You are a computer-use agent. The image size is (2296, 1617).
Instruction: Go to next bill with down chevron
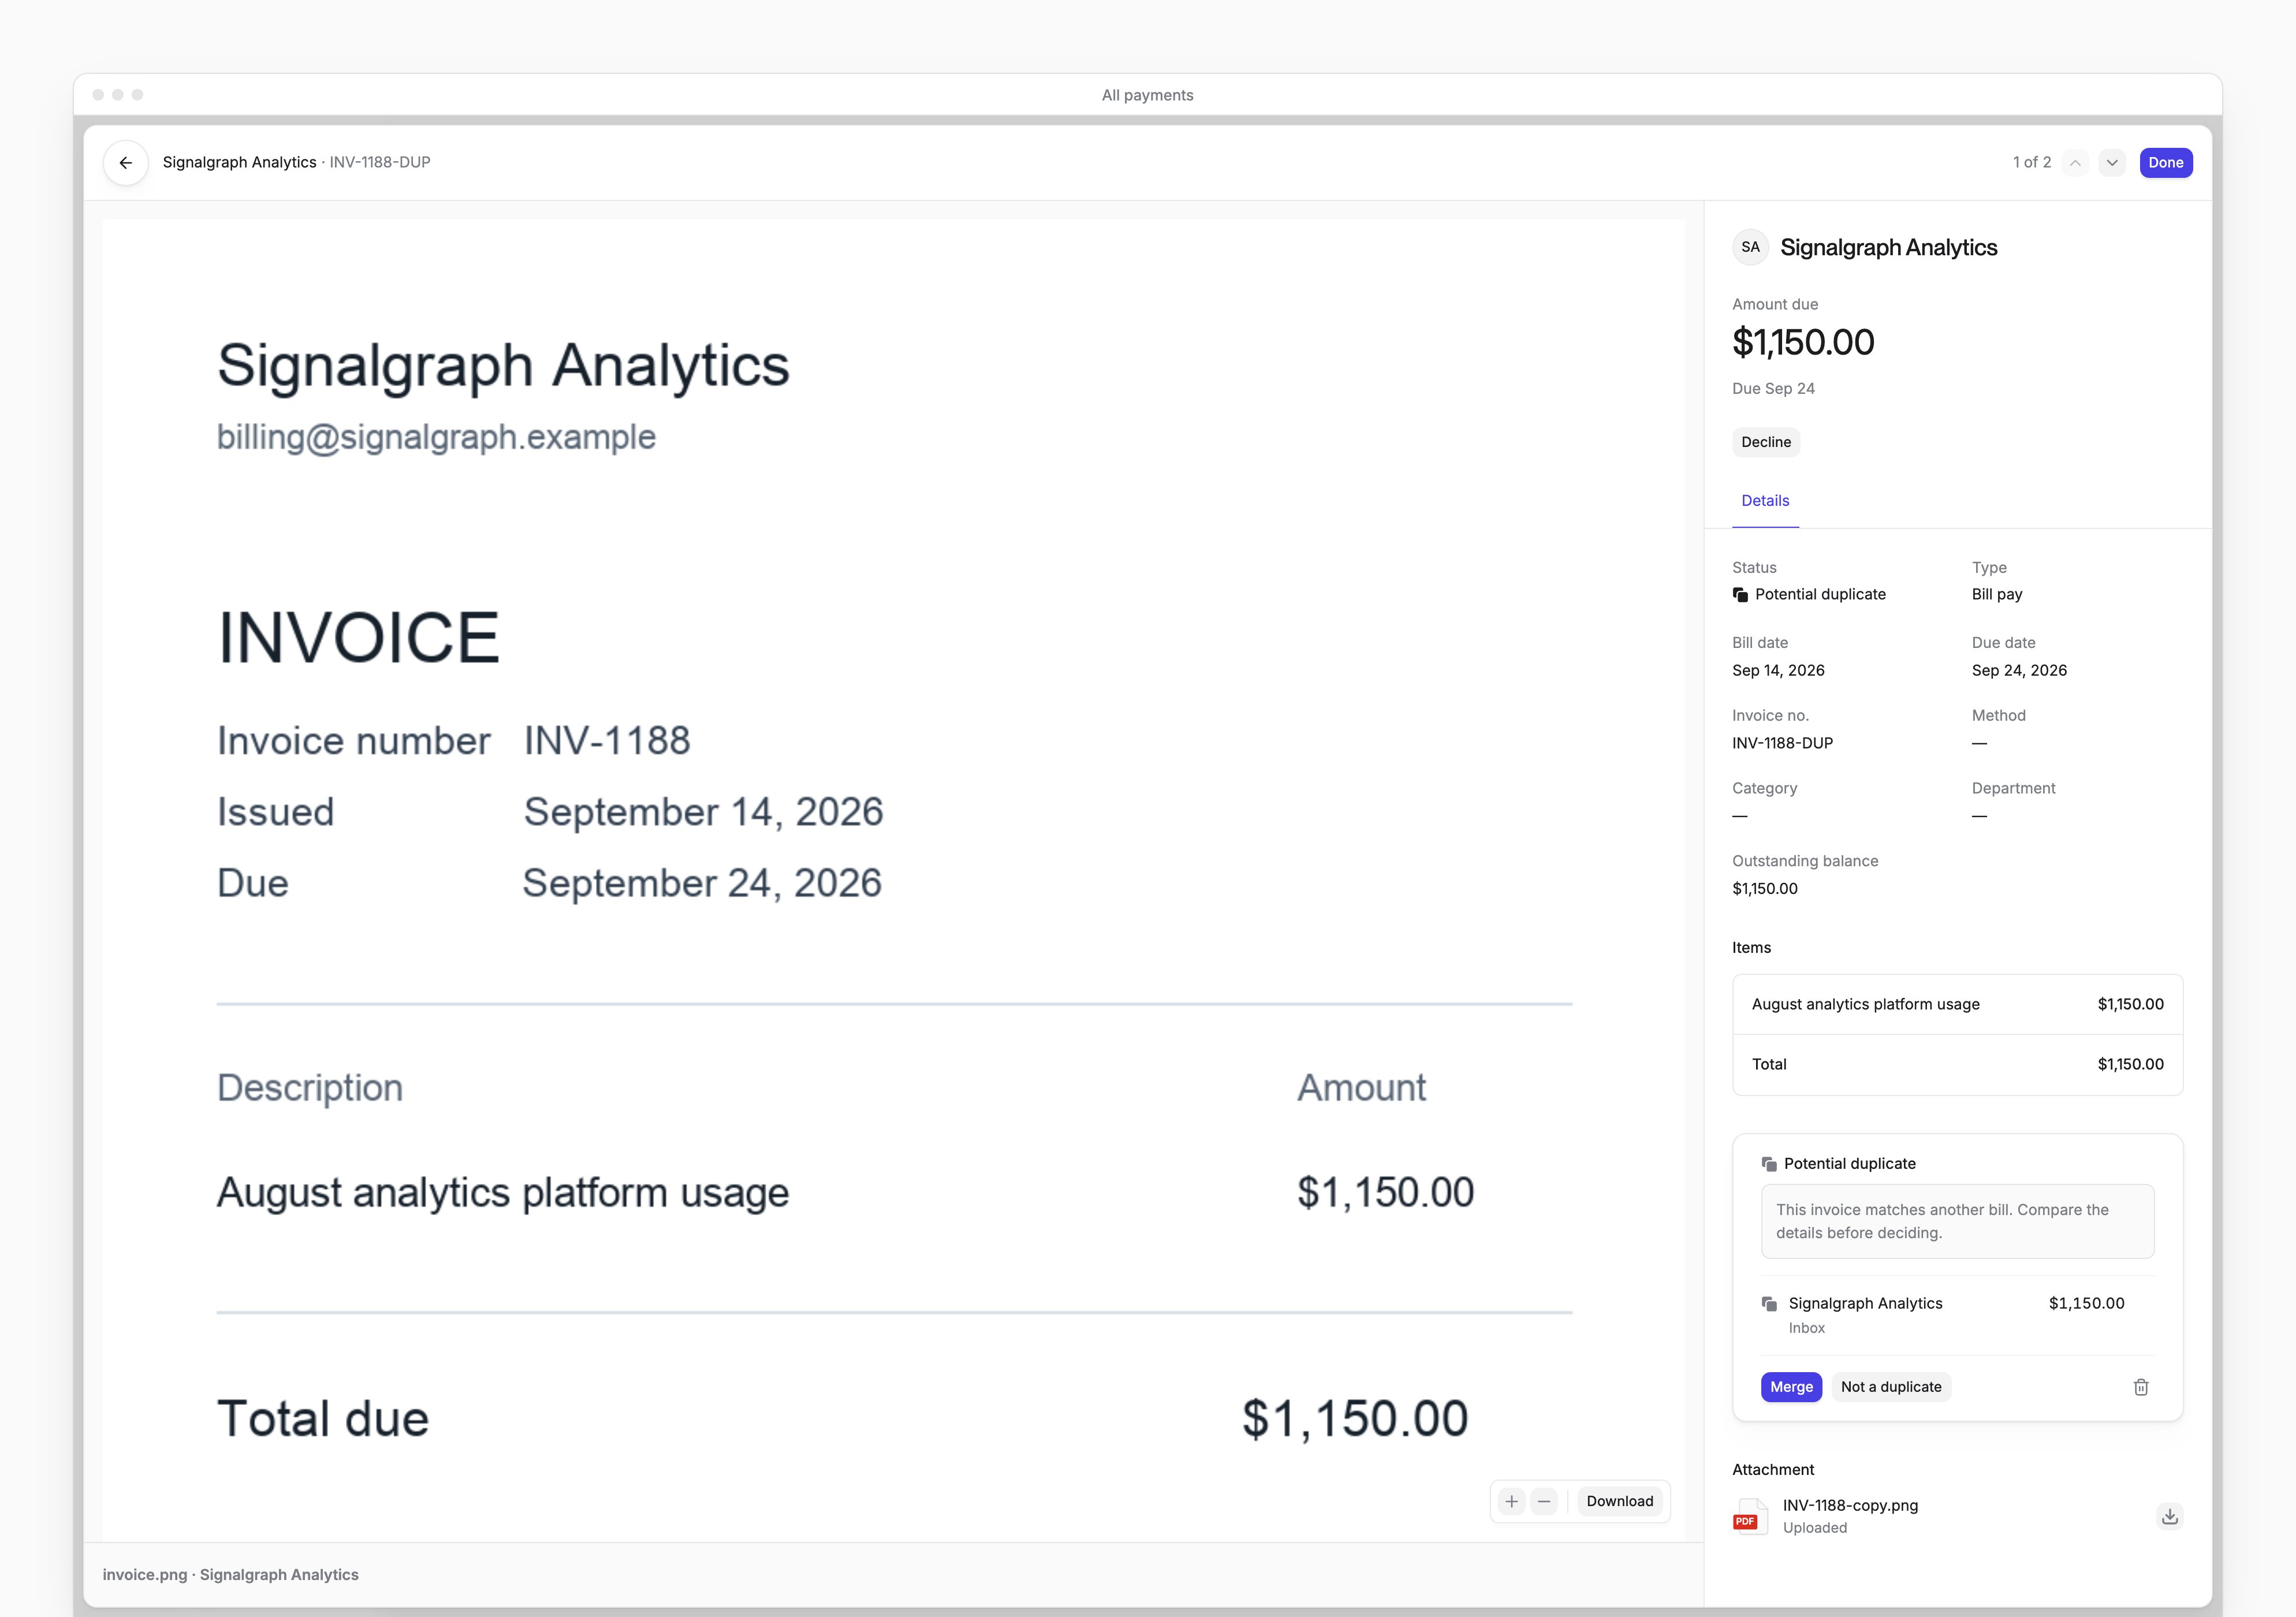click(2111, 163)
